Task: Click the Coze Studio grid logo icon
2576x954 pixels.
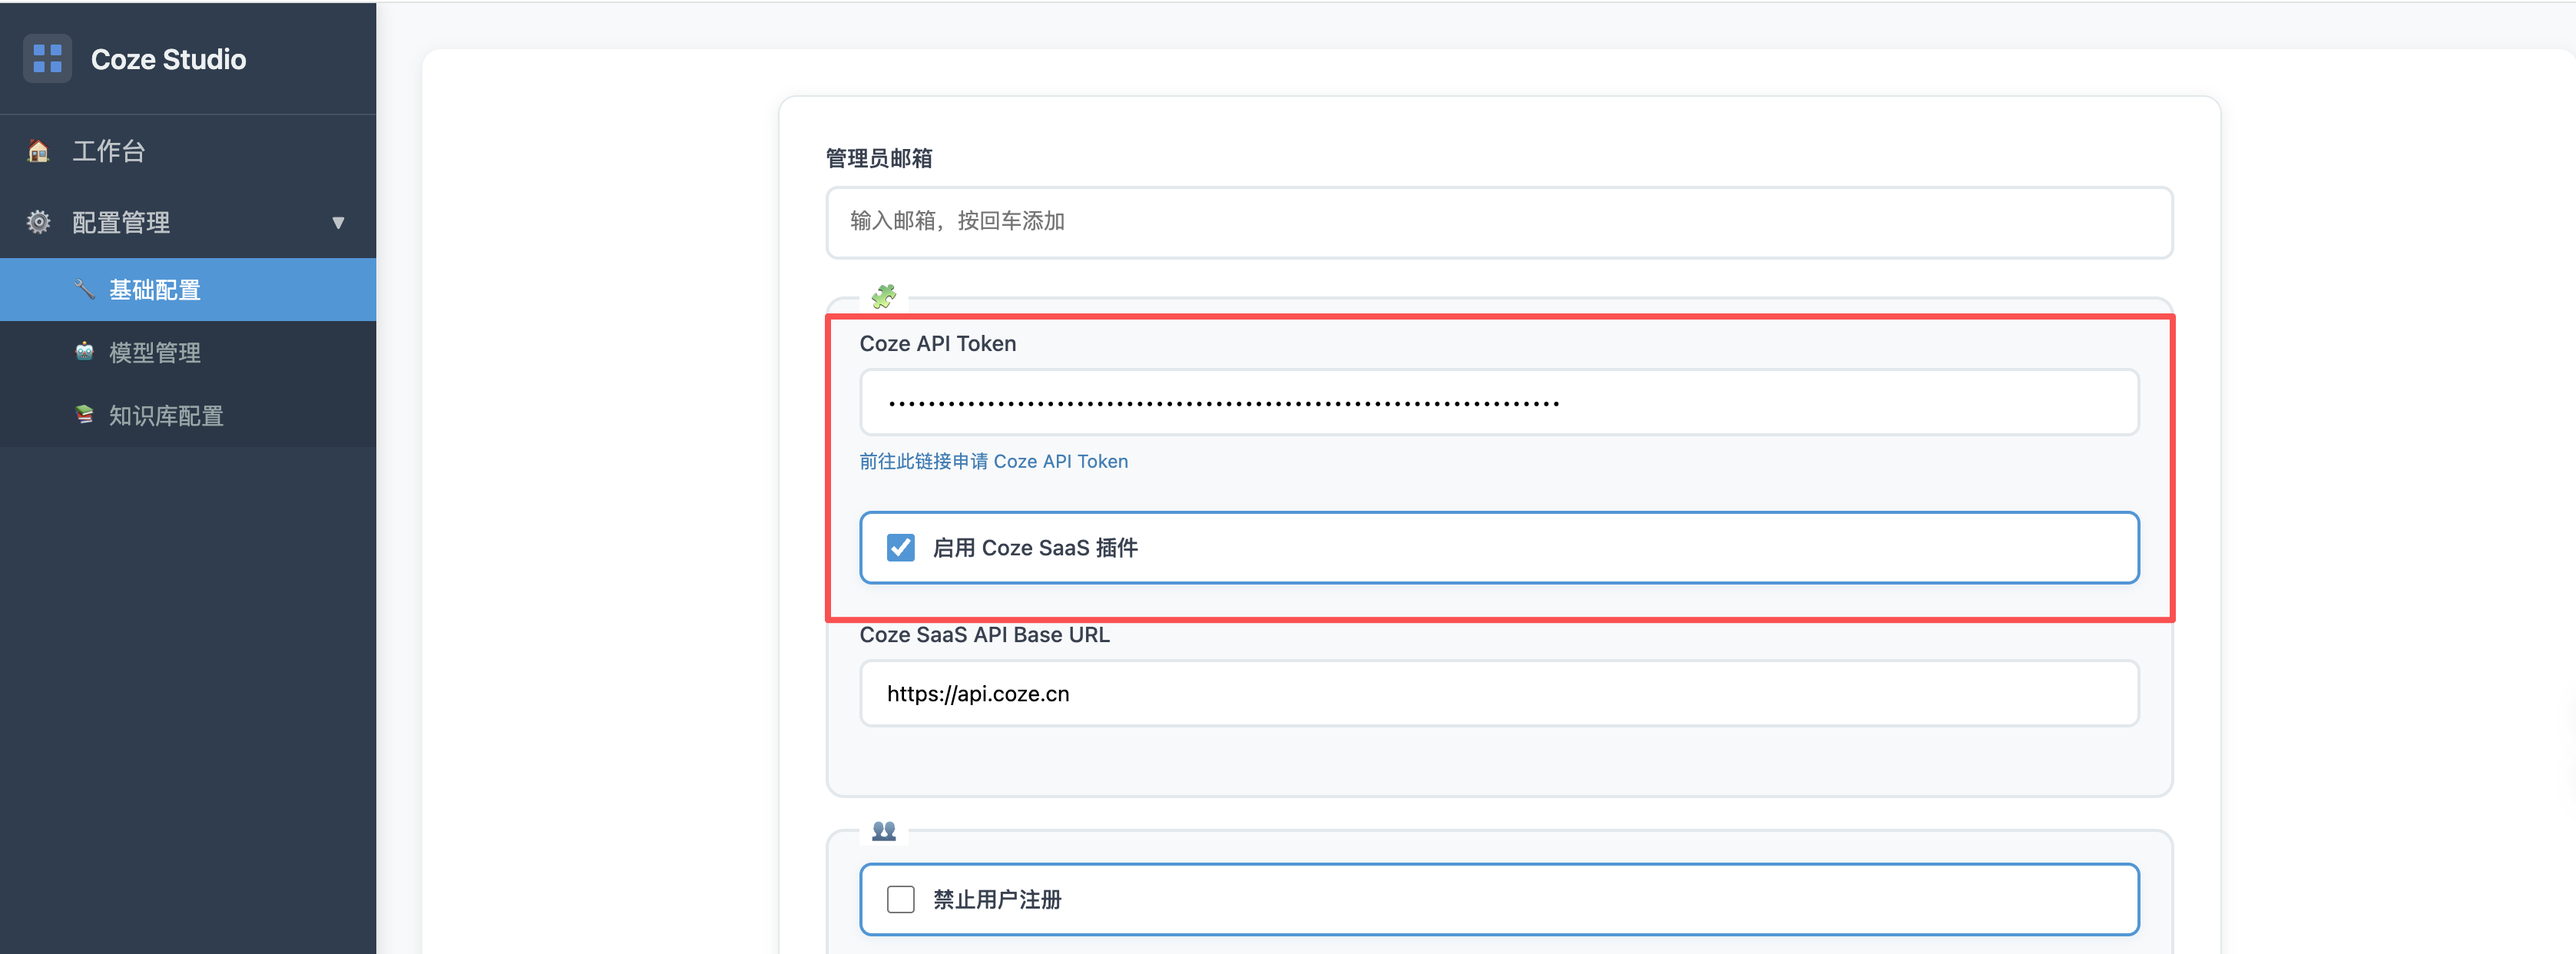Action: [47, 58]
